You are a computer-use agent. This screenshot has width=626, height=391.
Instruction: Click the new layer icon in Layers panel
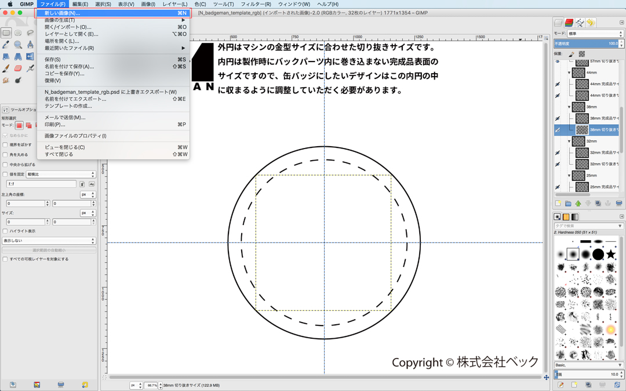(558, 204)
